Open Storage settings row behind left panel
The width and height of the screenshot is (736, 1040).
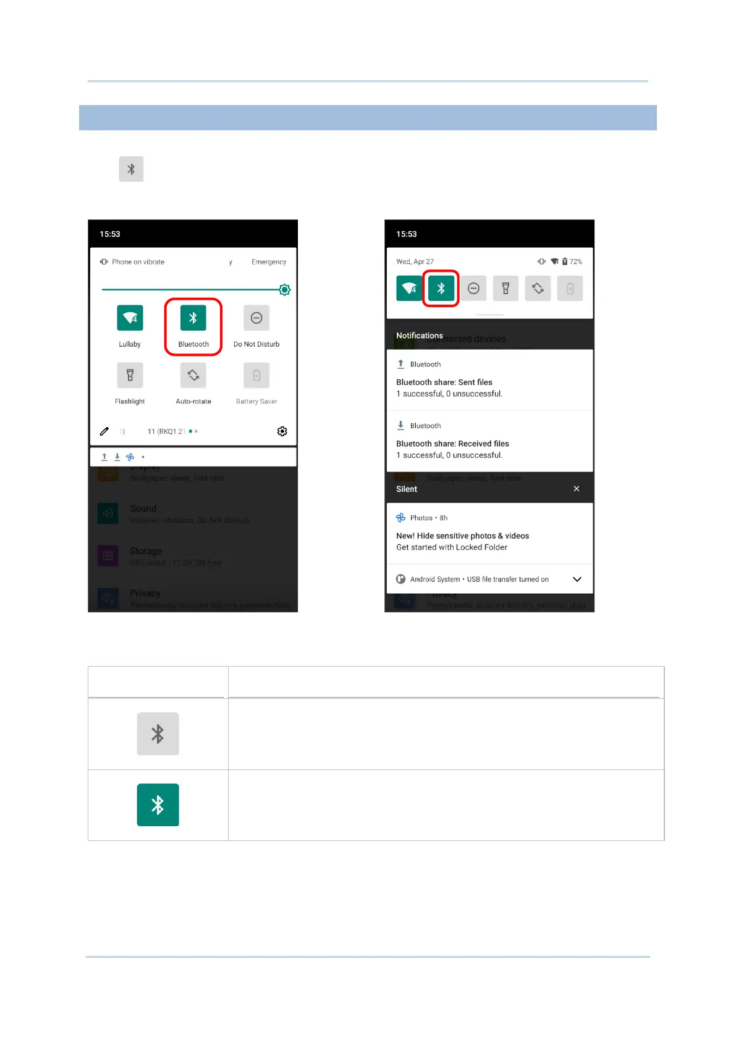pos(193,556)
